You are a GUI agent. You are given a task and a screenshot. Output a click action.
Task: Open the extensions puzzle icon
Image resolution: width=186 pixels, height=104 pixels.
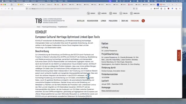tap(165, 9)
